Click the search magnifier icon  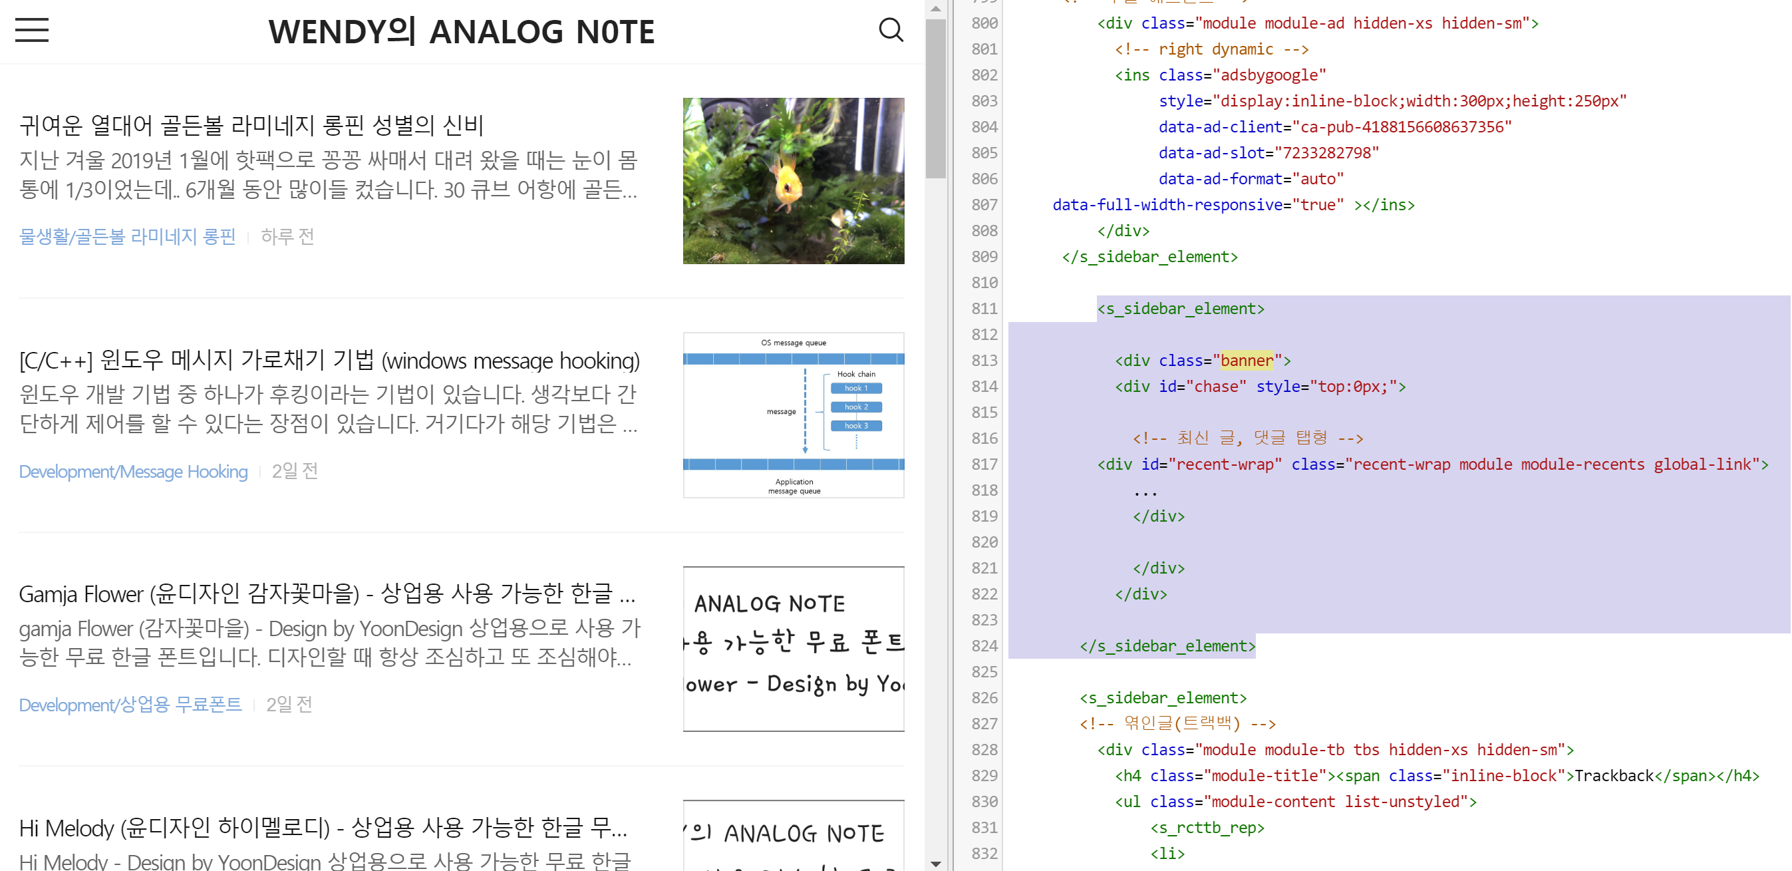click(x=891, y=30)
